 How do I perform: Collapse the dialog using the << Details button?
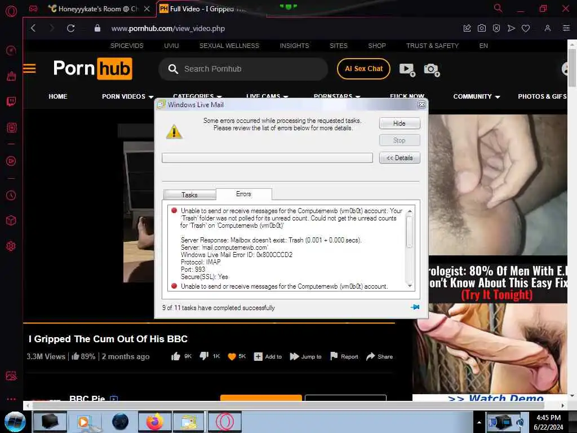coord(400,158)
